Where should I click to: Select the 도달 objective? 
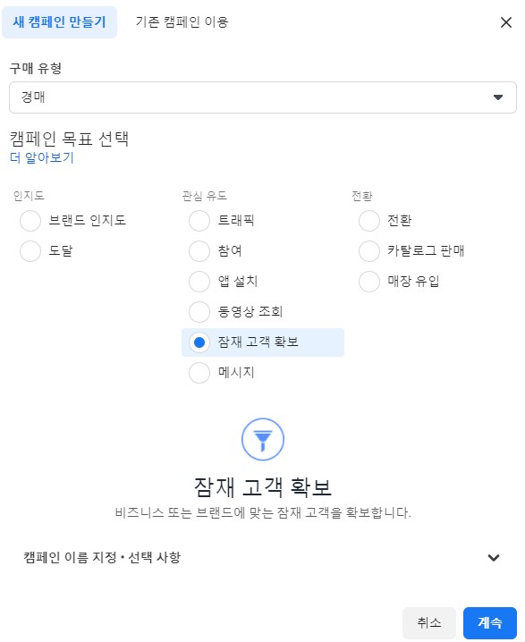pyautogui.click(x=30, y=251)
